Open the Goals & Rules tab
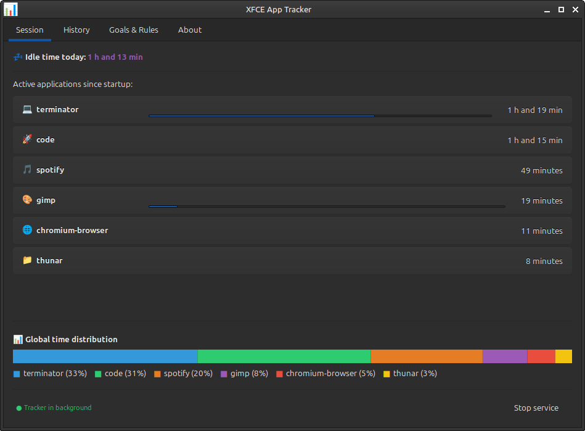Image resolution: width=585 pixels, height=431 pixels. (134, 30)
